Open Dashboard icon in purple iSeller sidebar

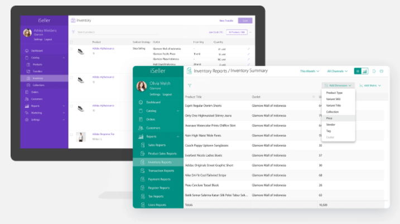[x=27, y=51]
